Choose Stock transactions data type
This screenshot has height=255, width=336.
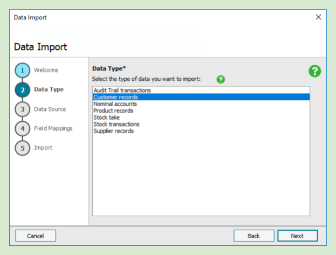(116, 124)
